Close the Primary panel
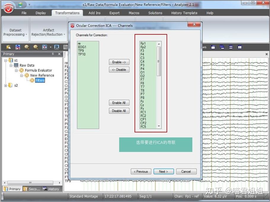The height and width of the screenshot is (202, 270). [59, 54]
